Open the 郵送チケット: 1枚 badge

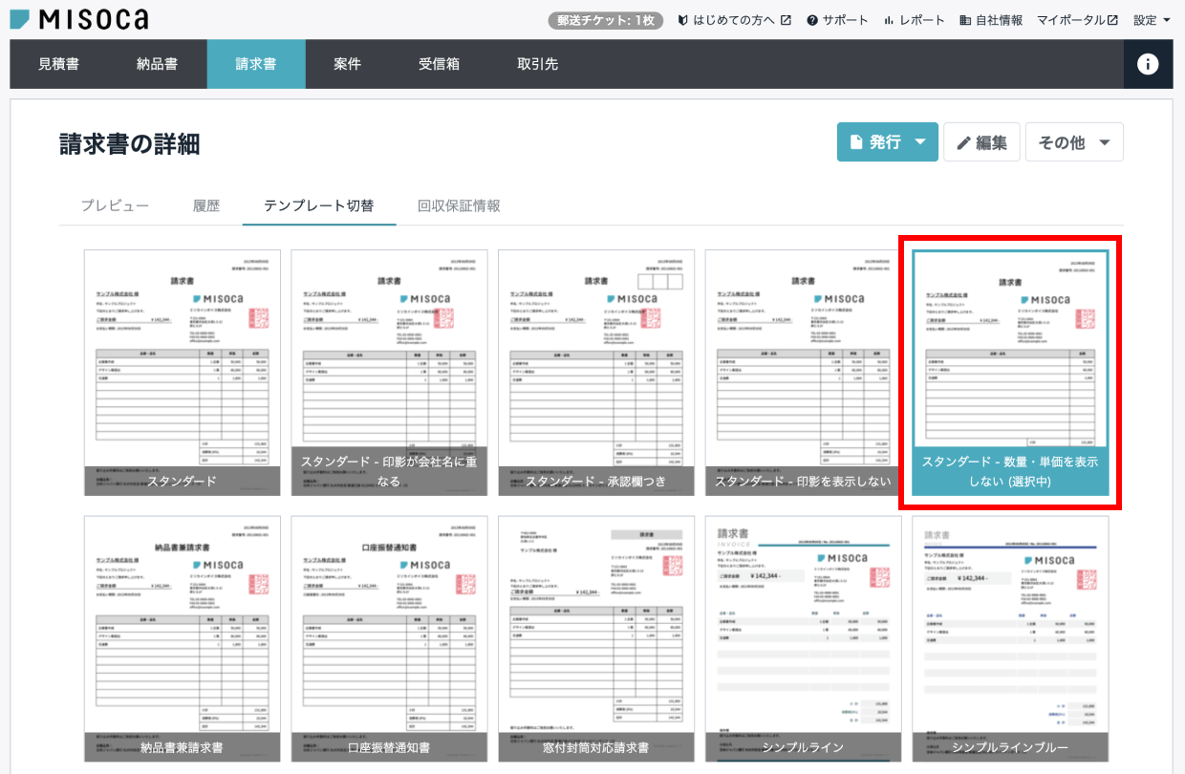pos(607,20)
